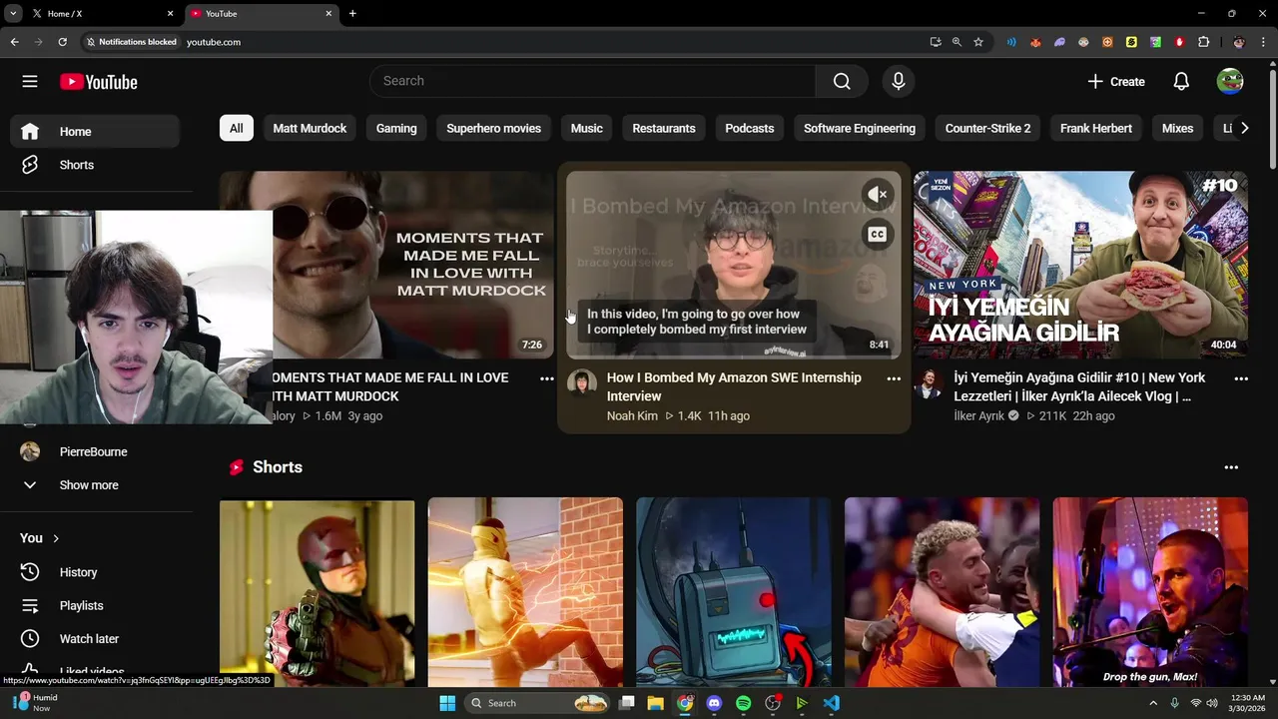The image size is (1278, 719).
Task: Open the account avatar menu
Action: tap(1230, 82)
